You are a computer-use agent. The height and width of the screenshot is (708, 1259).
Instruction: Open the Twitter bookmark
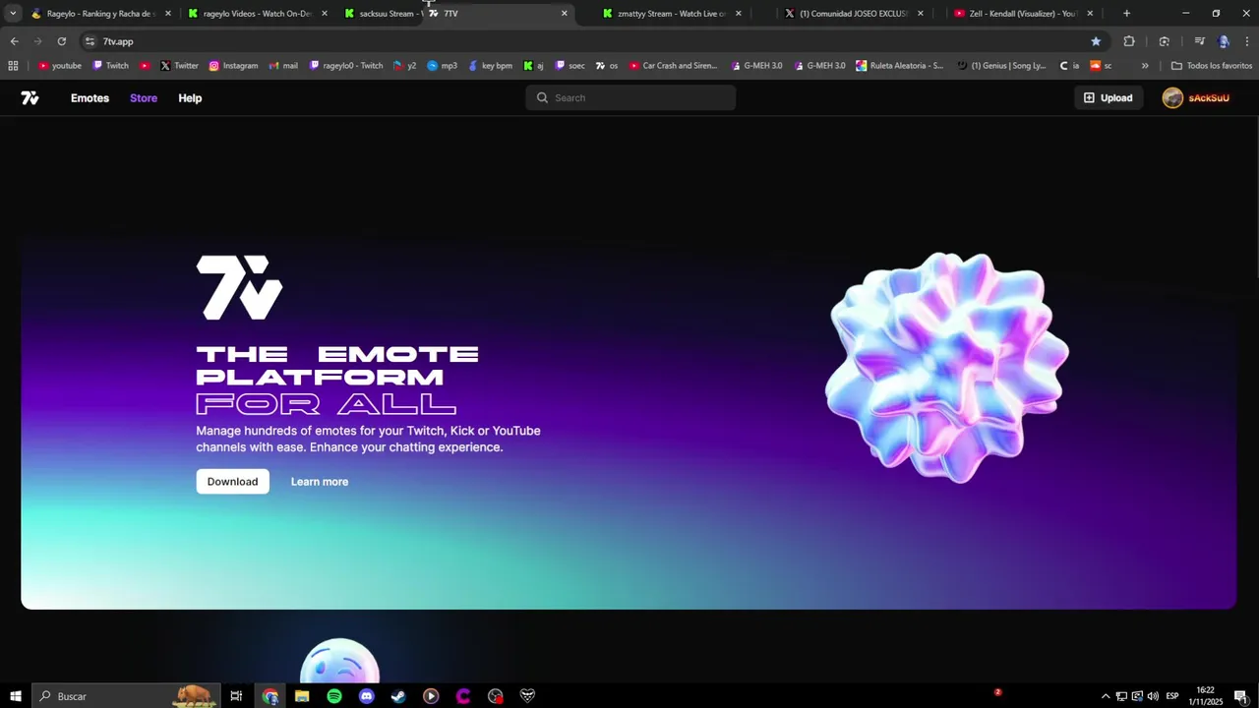click(x=179, y=66)
